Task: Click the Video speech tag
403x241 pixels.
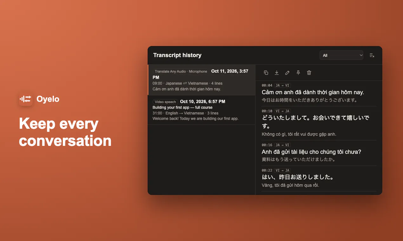Action: 165,102
